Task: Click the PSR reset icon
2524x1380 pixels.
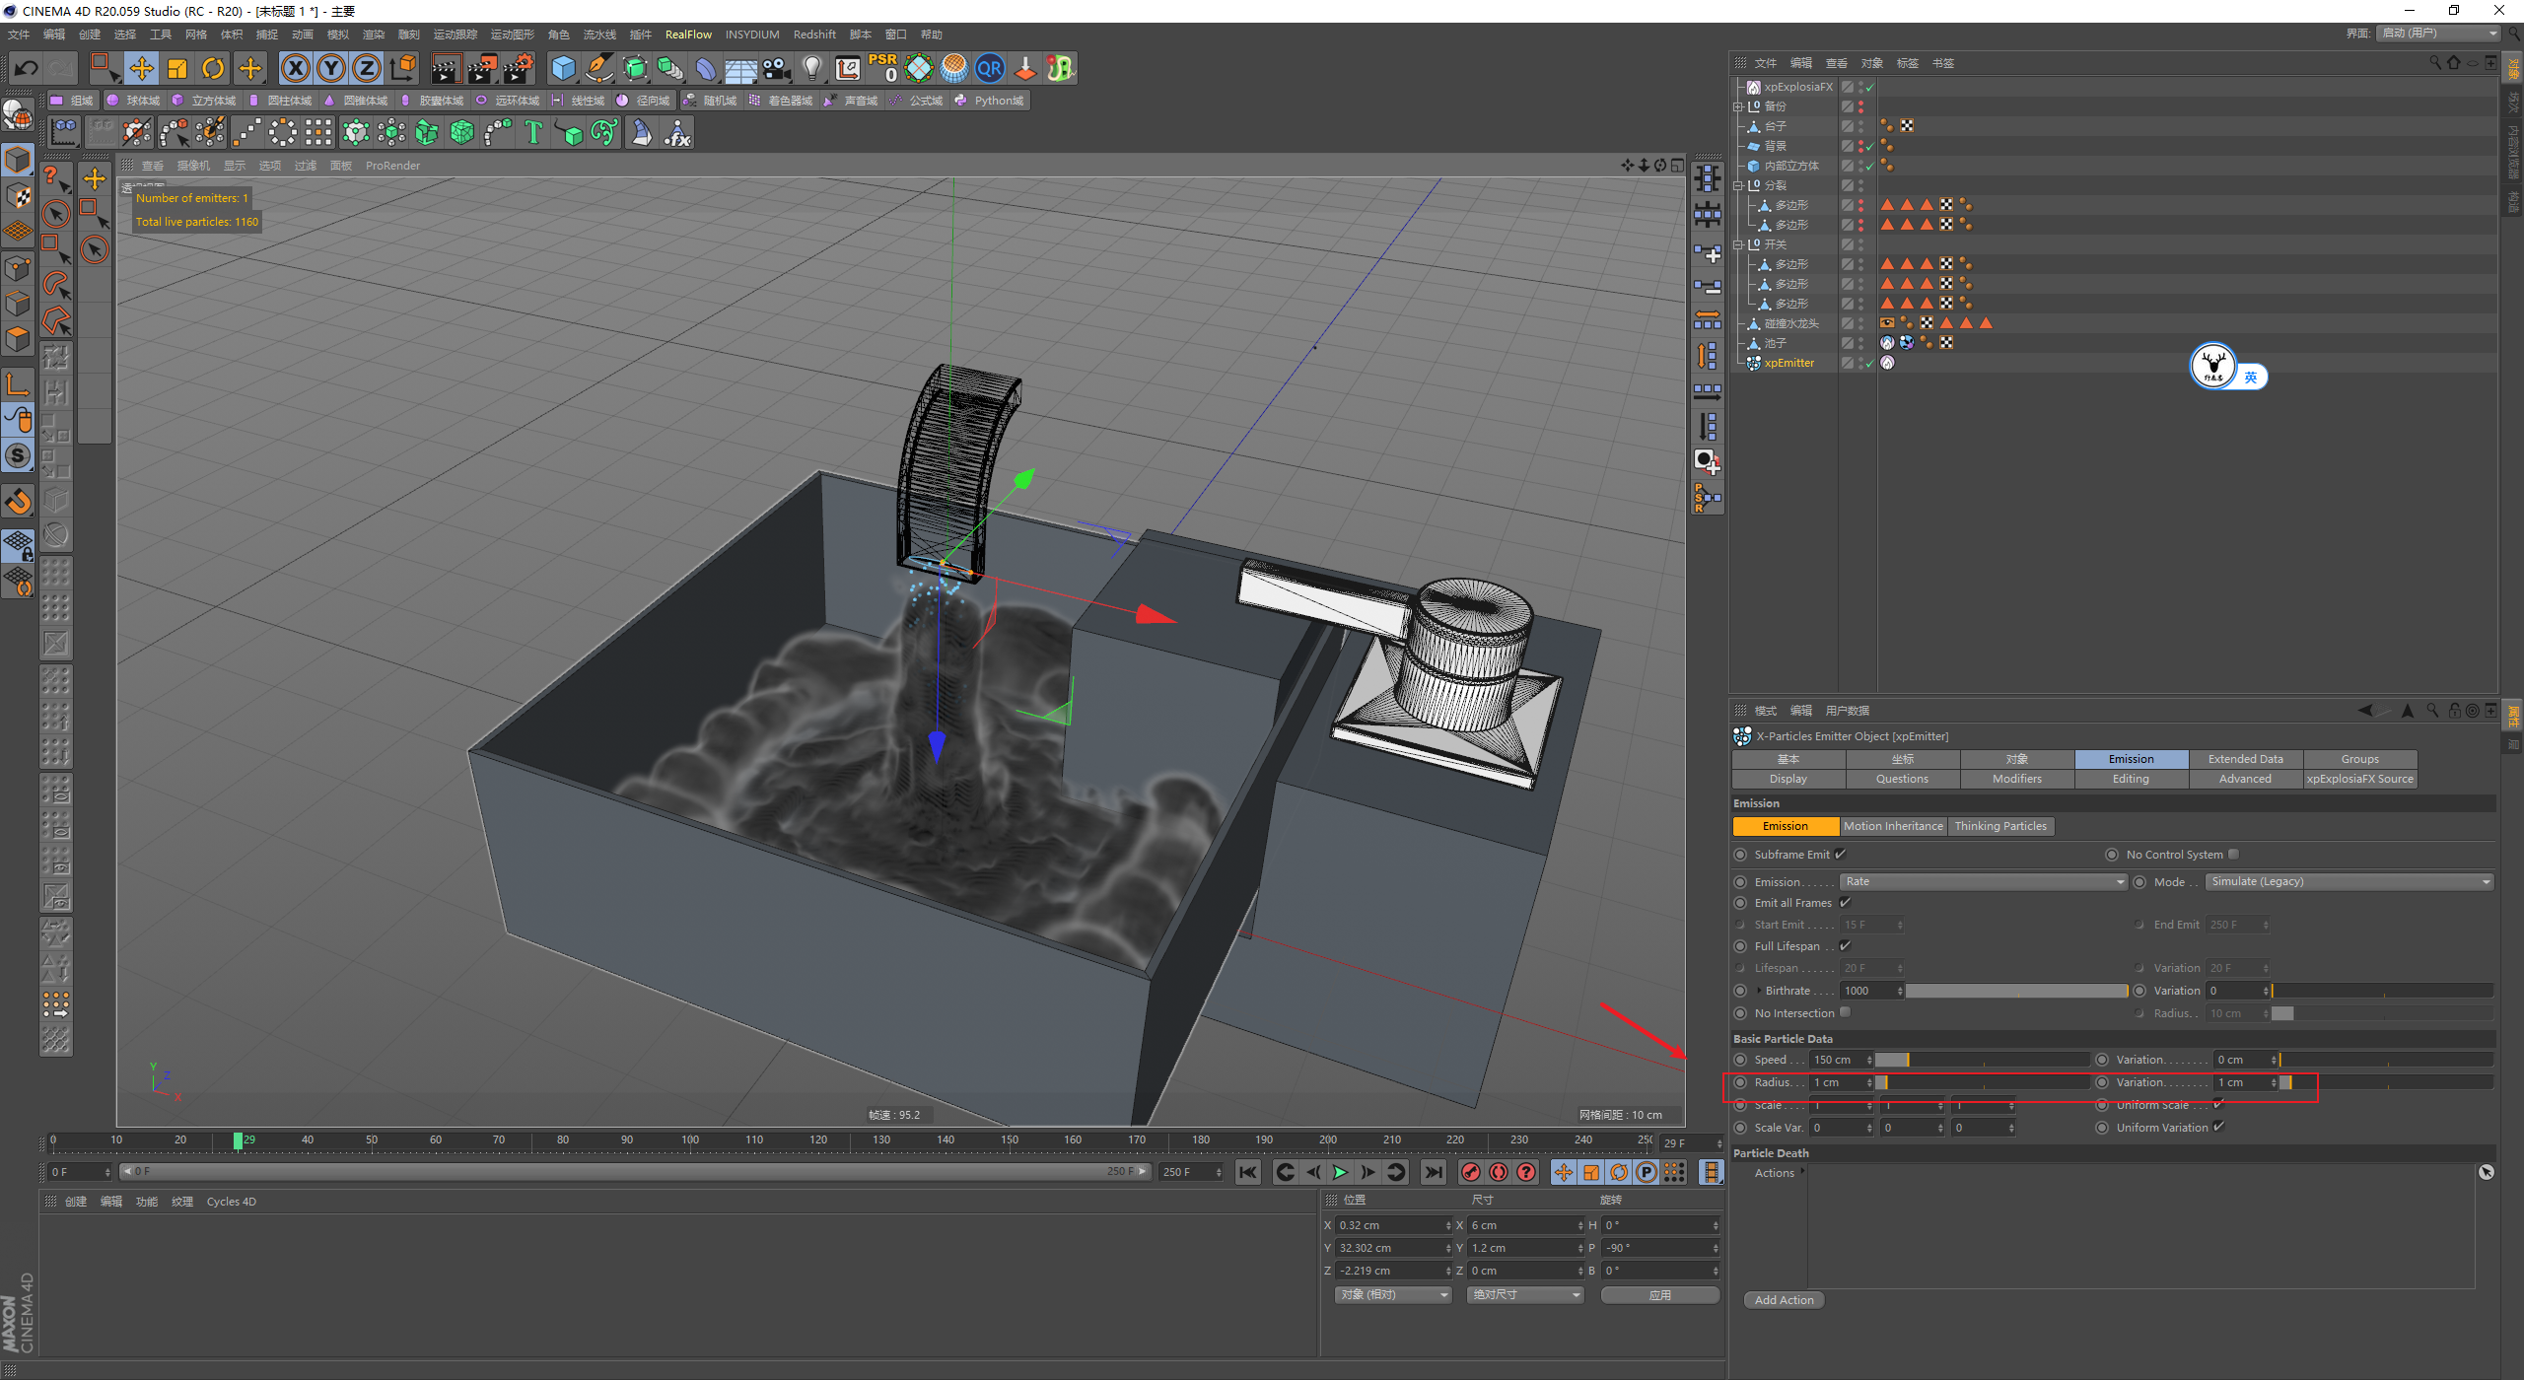Action: click(883, 68)
